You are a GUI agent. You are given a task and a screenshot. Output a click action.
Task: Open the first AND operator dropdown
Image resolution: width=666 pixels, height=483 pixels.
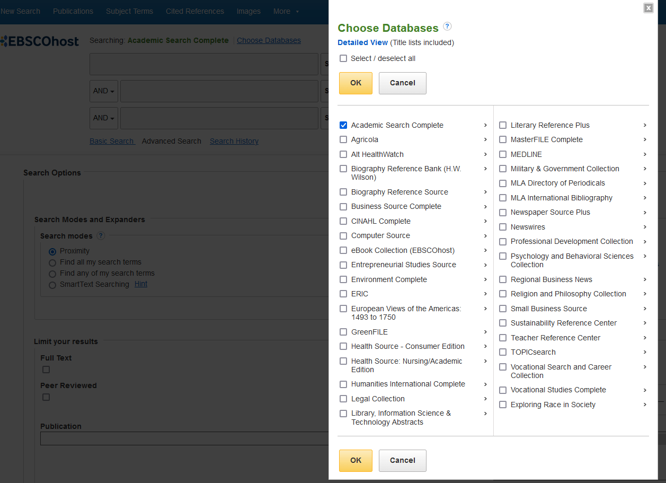point(104,91)
